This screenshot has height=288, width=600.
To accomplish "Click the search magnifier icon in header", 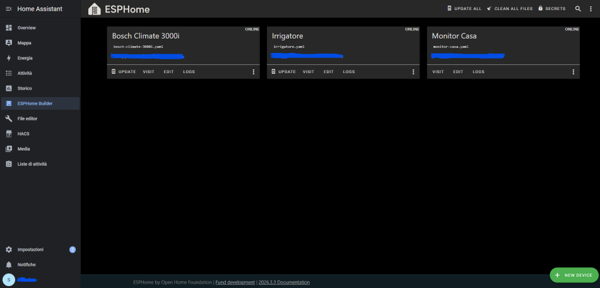I will coord(578,9).
